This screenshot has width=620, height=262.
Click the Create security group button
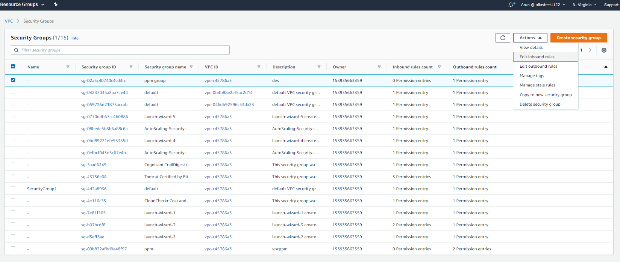tap(578, 38)
